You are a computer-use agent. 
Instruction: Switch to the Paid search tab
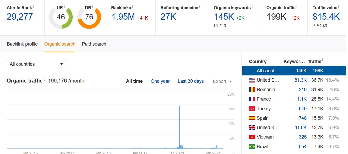pos(94,44)
